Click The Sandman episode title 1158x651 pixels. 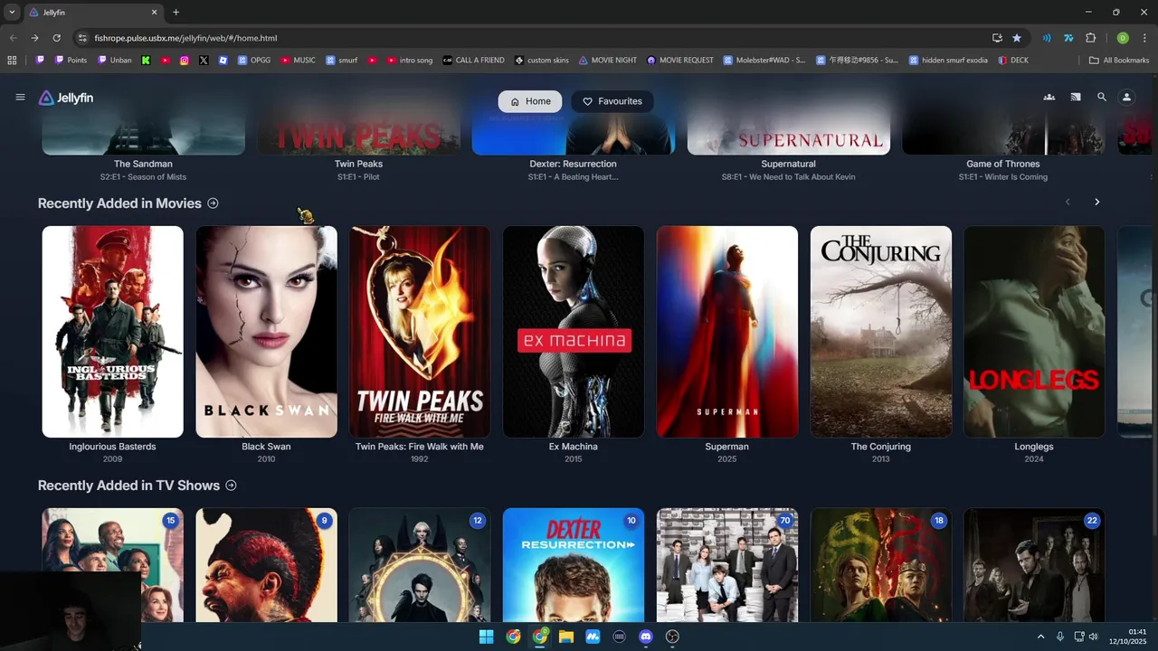click(143, 177)
